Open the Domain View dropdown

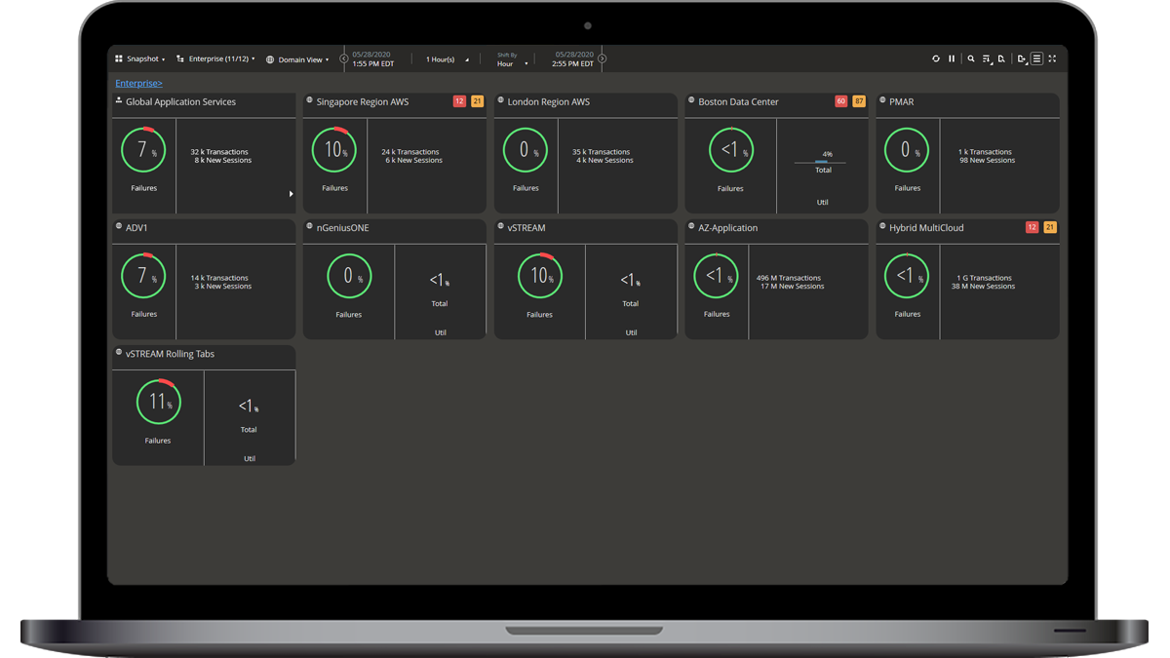point(297,59)
